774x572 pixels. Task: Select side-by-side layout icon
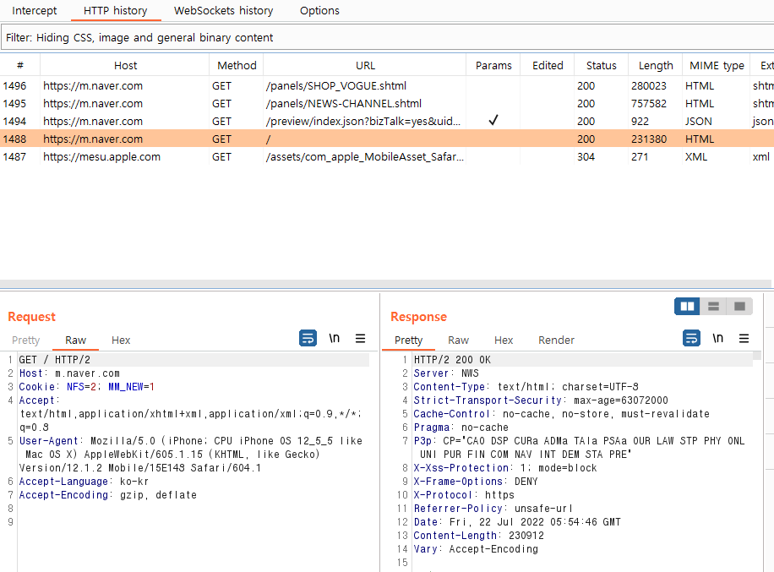tap(687, 307)
